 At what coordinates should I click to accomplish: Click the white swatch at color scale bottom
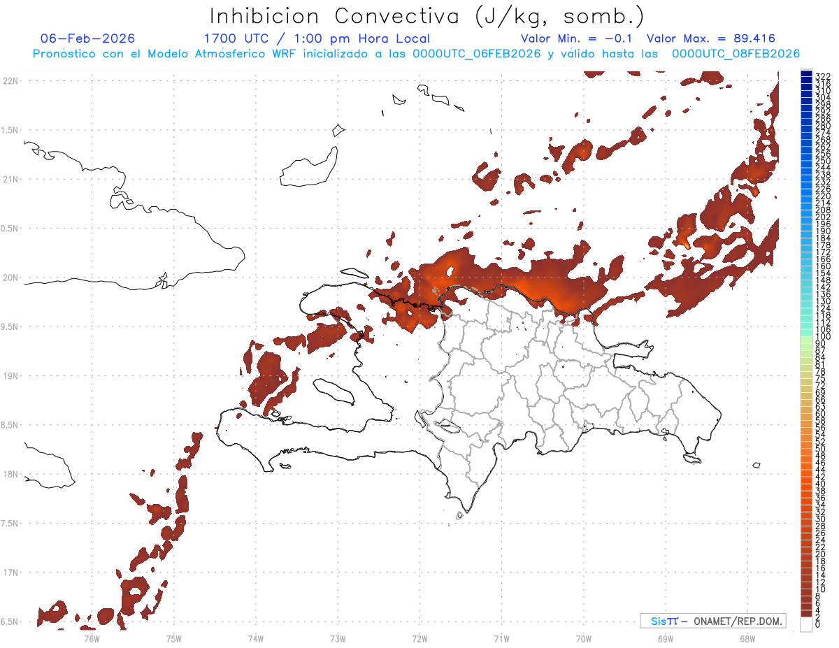click(806, 623)
